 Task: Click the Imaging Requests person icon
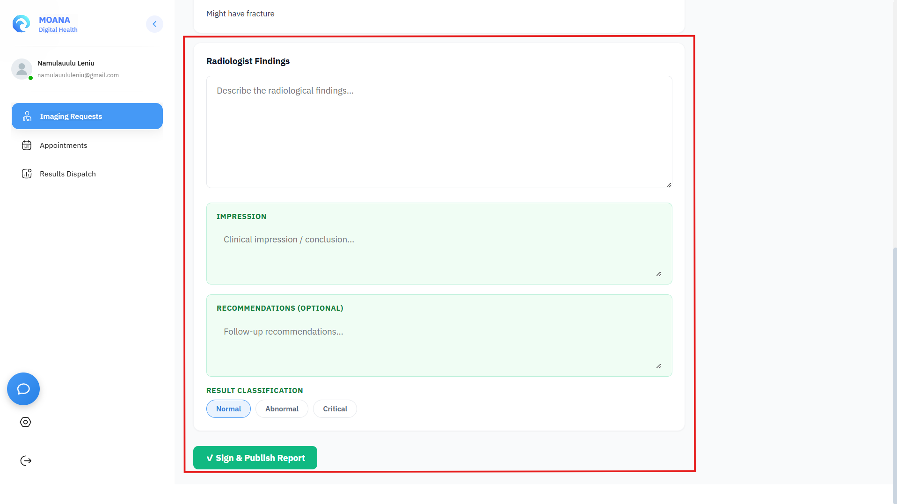[27, 116]
